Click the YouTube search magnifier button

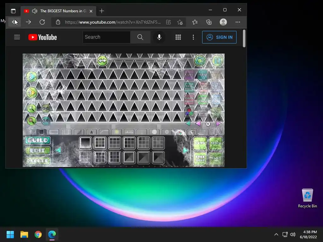coord(140,37)
